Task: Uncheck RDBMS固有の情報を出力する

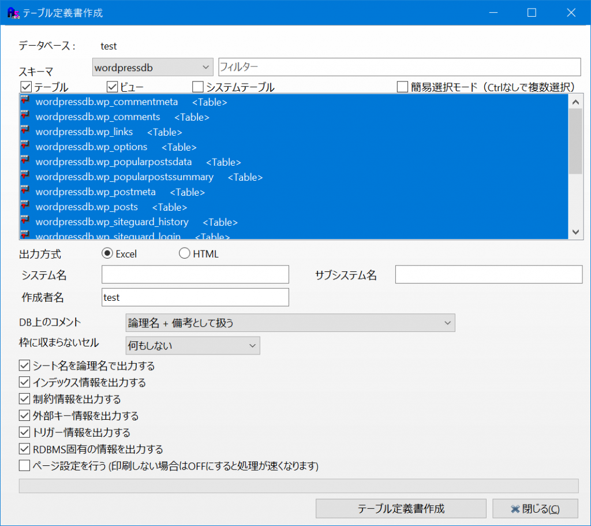Action: tap(24, 449)
